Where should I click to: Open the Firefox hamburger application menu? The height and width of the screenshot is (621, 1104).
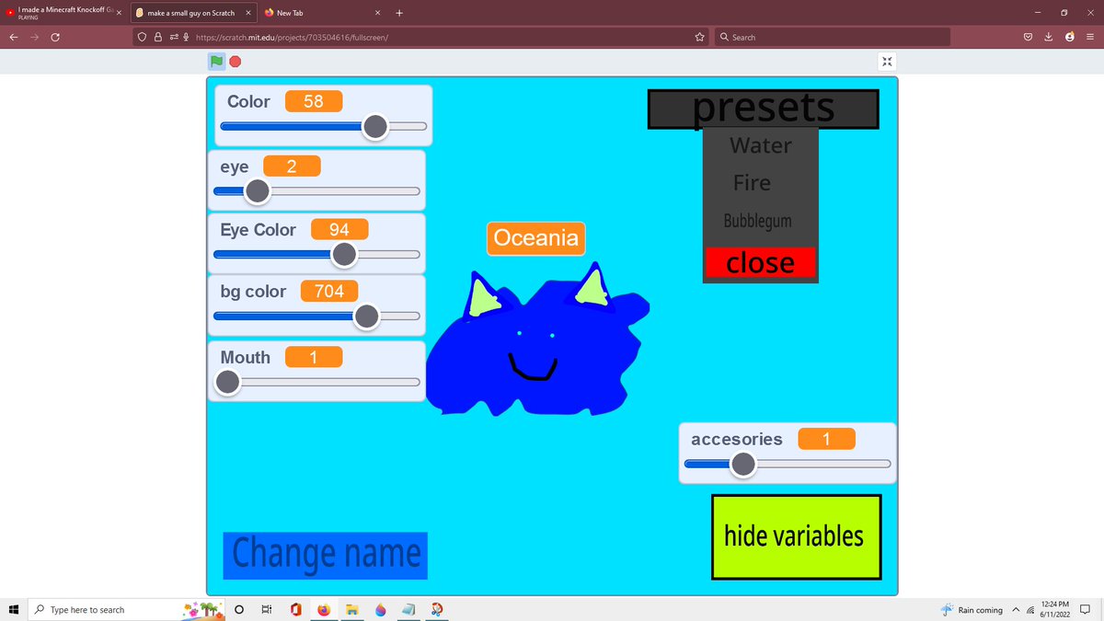click(1089, 37)
